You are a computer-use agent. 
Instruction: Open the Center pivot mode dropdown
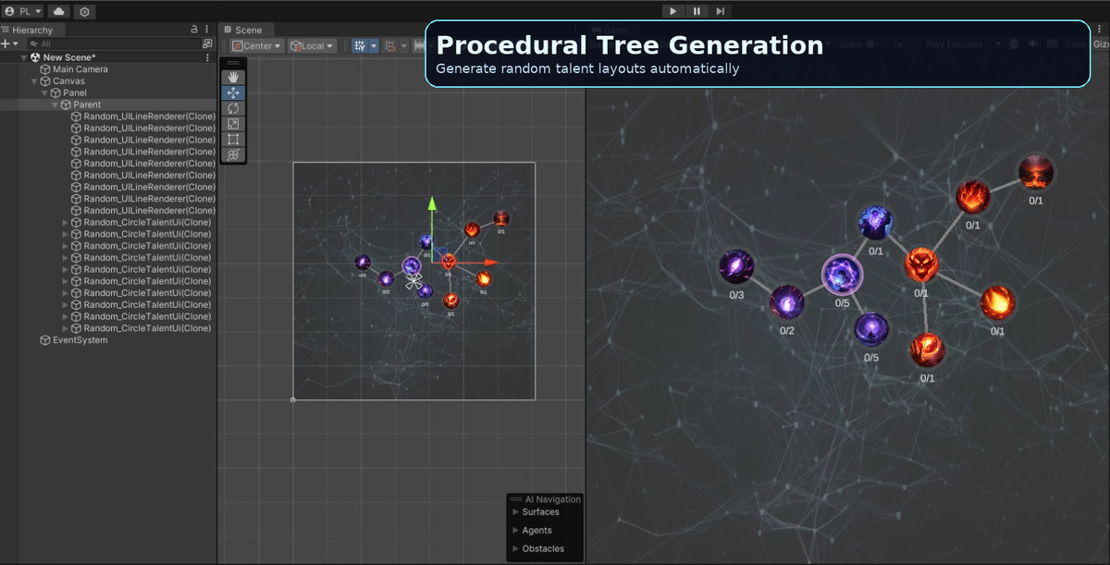click(254, 45)
